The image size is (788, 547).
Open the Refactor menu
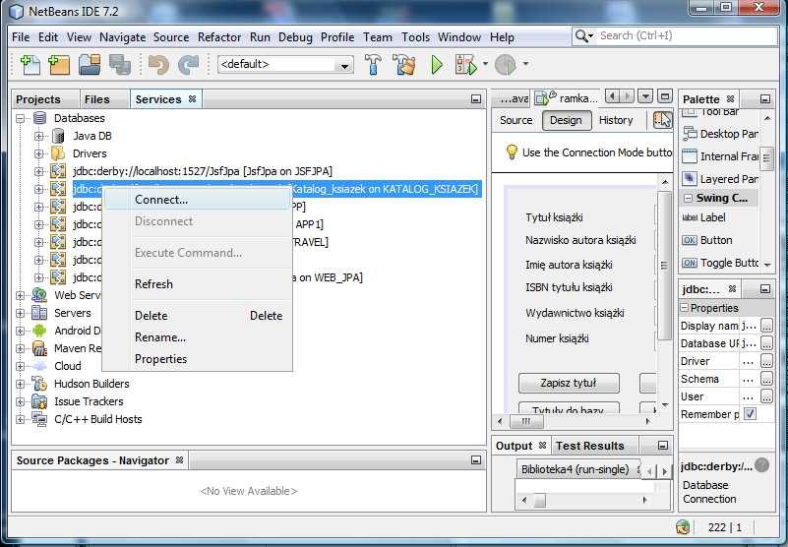click(x=219, y=37)
